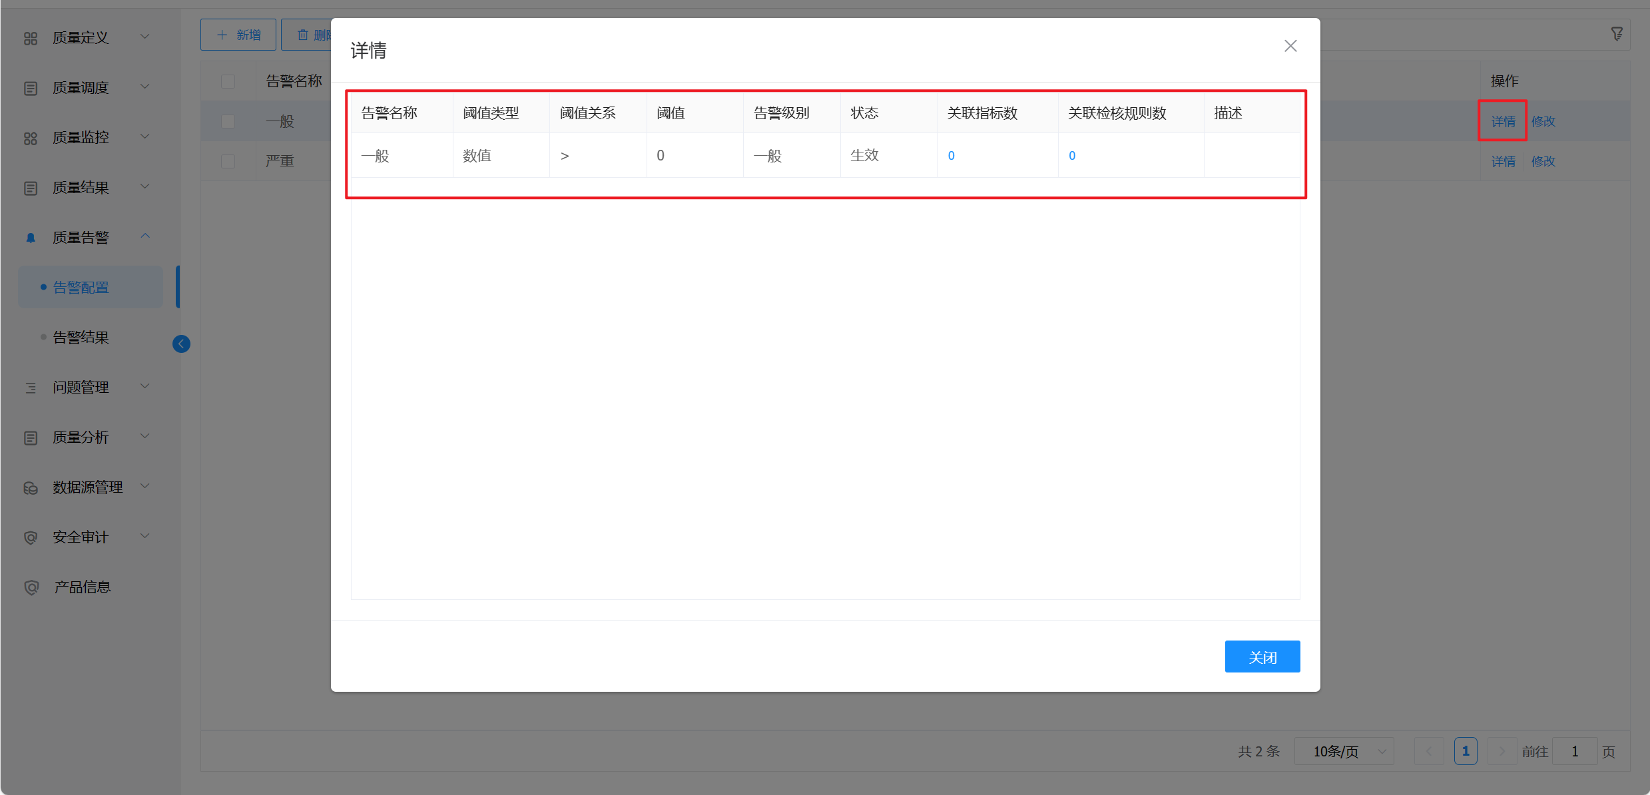Viewport: 1650px width, 795px height.
Task: Close the 详情 dialog with X
Action: (1290, 46)
